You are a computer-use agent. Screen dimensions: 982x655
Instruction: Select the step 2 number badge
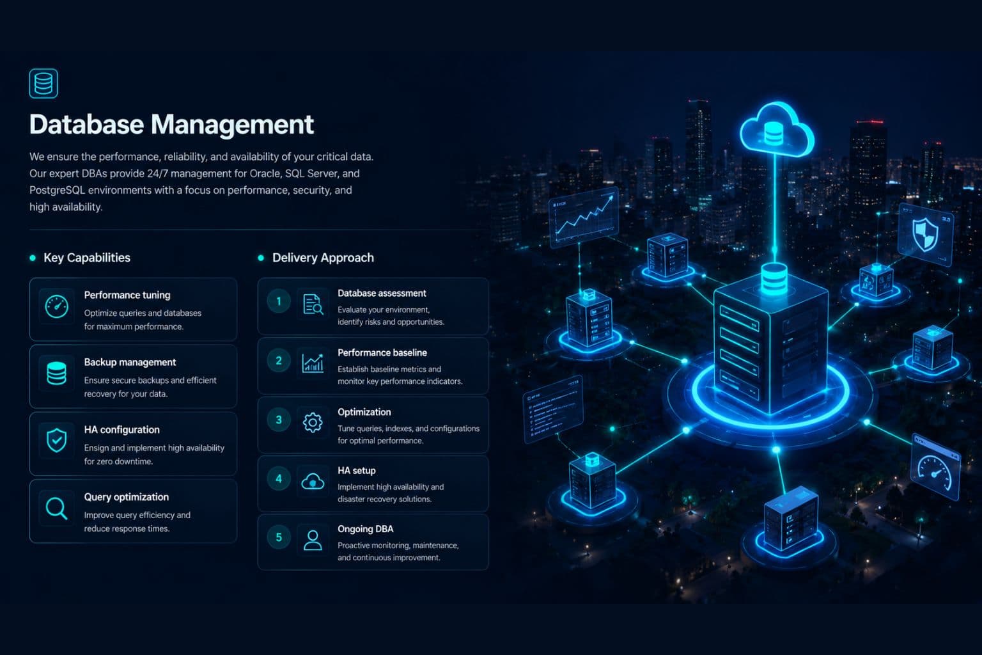point(279,361)
